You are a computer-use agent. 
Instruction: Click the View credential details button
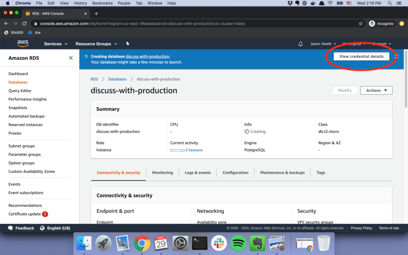(x=361, y=57)
